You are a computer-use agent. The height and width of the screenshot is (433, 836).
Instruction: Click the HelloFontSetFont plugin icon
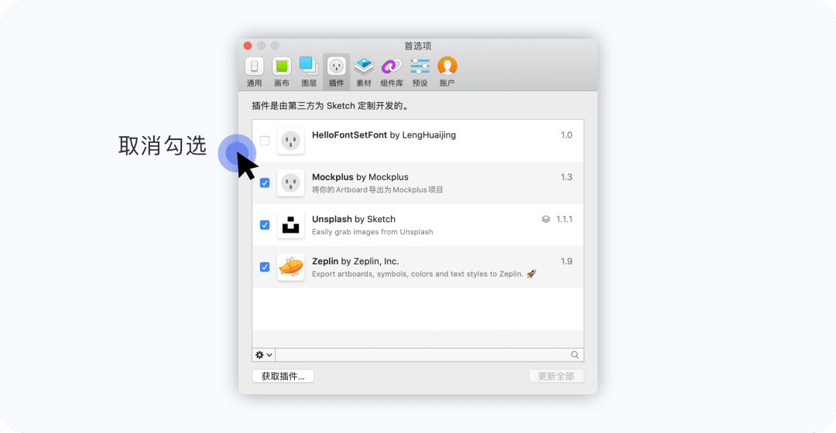point(290,141)
